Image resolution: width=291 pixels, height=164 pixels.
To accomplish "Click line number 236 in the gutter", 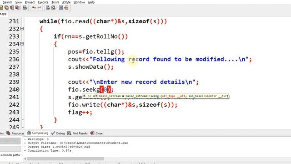I will [x=14, y=59].
